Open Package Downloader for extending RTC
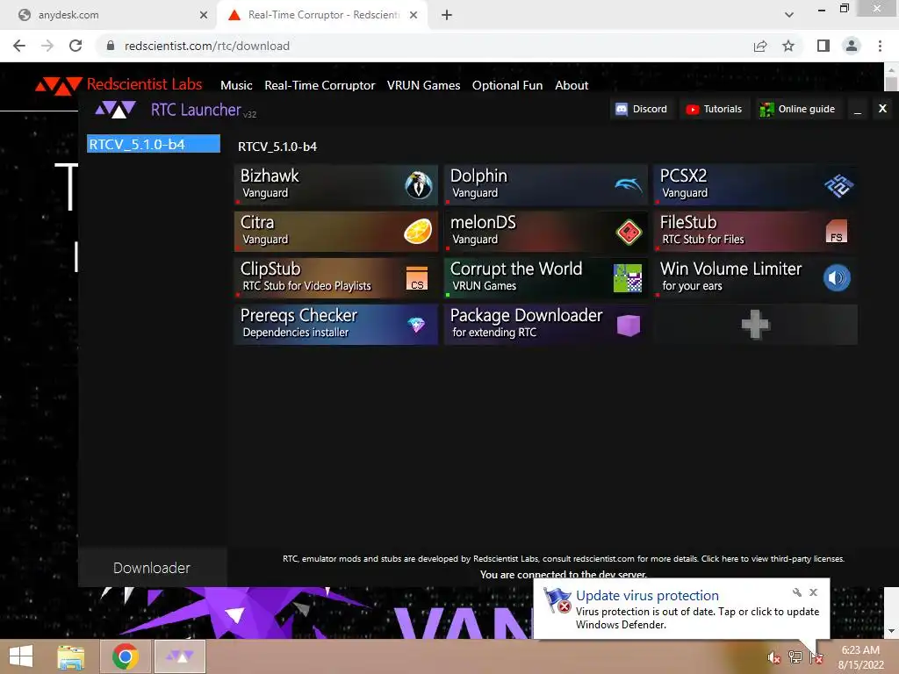This screenshot has width=899, height=674. click(x=546, y=325)
